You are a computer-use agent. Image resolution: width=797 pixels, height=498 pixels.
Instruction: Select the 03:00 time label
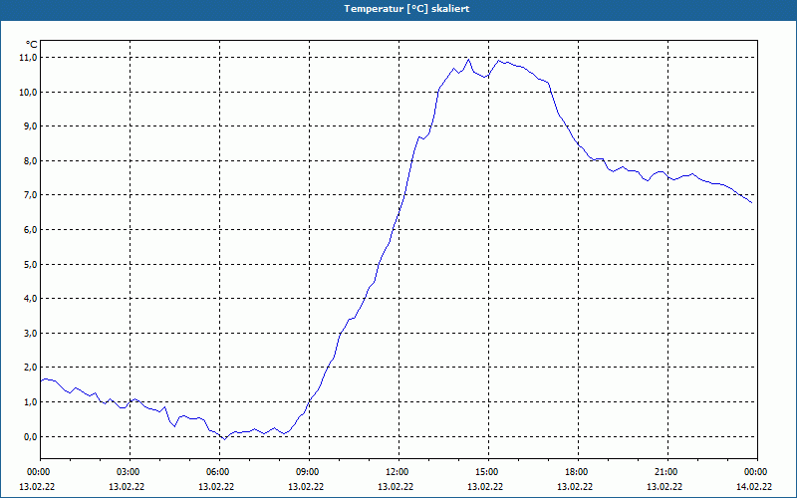point(127,472)
